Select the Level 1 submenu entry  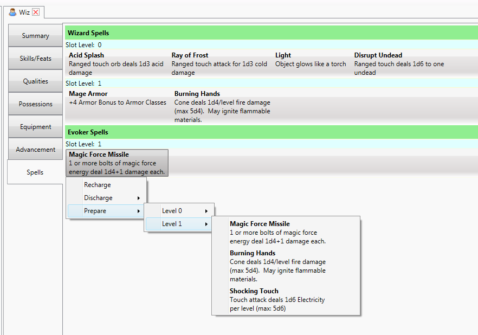tap(179, 224)
